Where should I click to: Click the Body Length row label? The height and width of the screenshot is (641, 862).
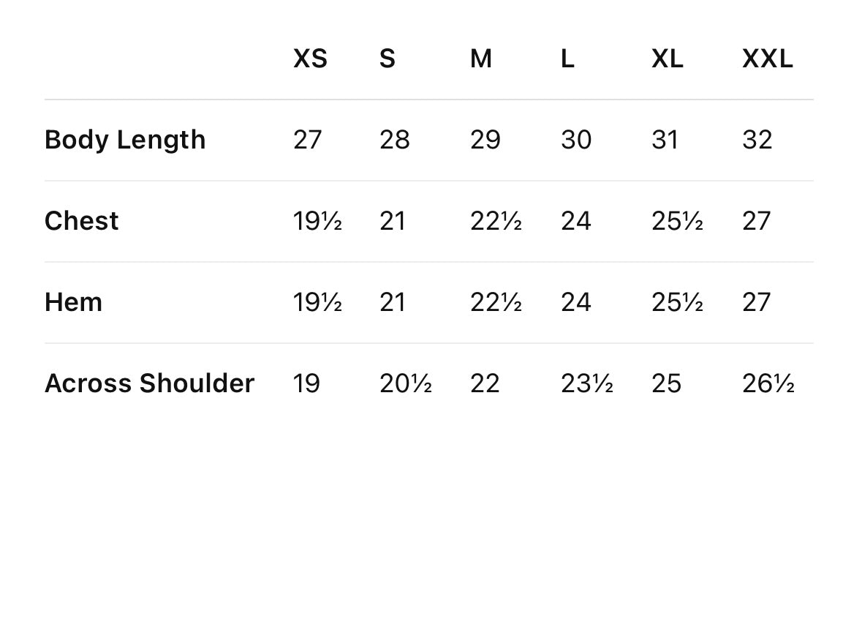[x=125, y=140]
